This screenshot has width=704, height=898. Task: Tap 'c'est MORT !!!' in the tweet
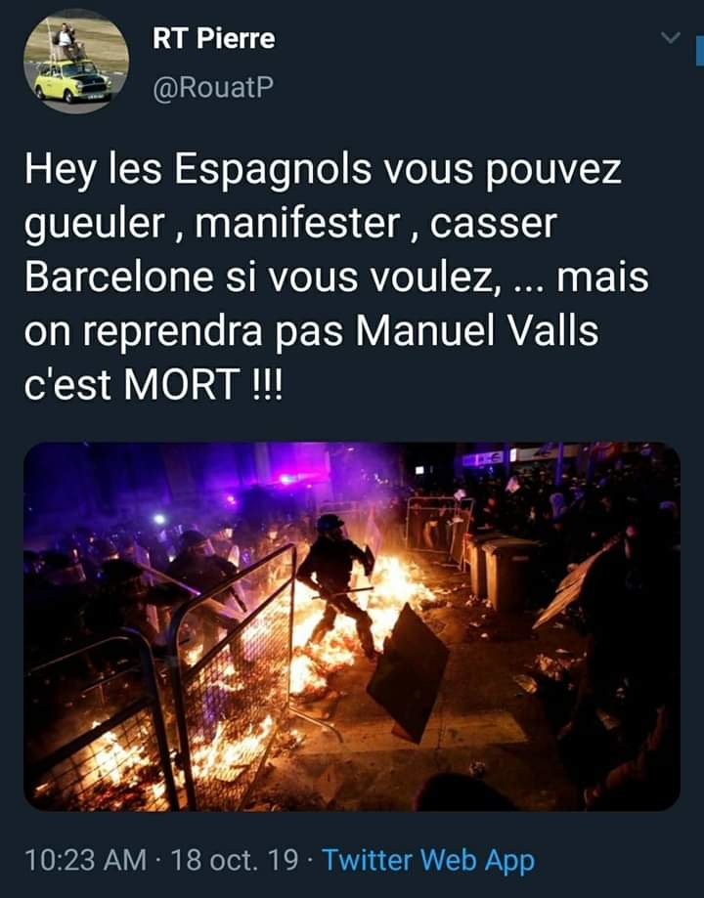[x=154, y=384]
